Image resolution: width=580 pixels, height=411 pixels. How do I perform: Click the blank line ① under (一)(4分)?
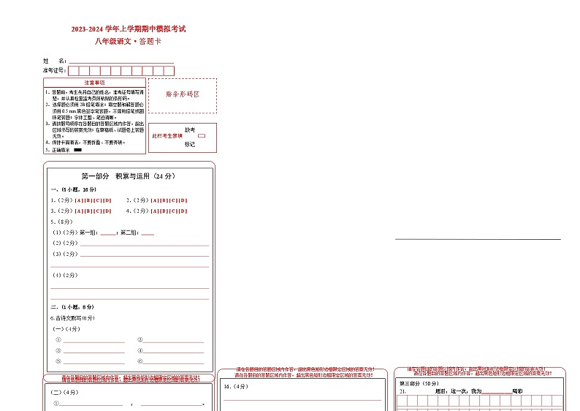click(x=94, y=340)
